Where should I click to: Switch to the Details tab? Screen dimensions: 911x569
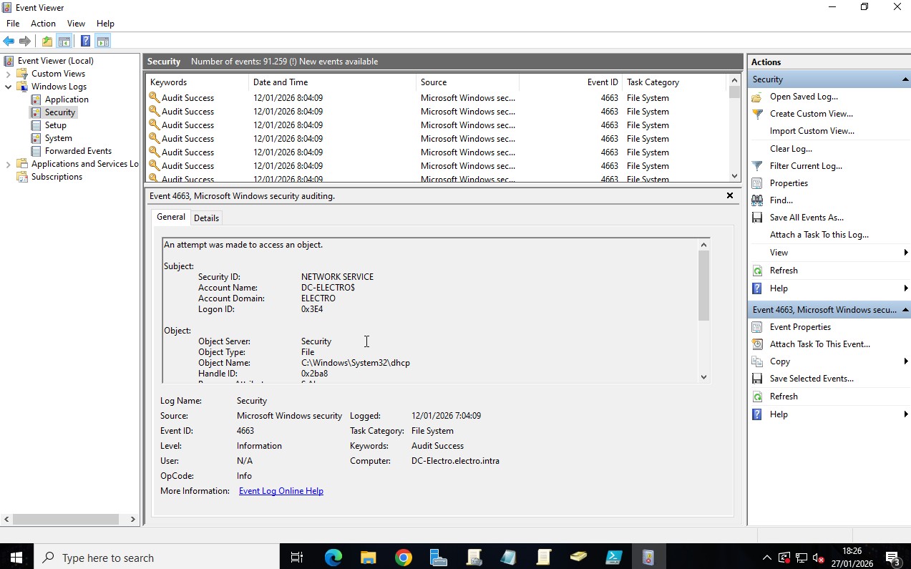point(206,218)
